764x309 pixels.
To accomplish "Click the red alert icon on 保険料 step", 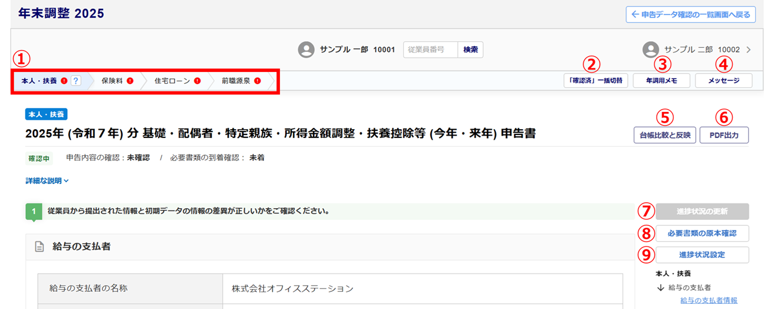I will 130,81.
